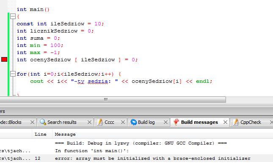The width and height of the screenshot is (273, 164).
Task: Click the int max = -1 line
Action: click(38, 52)
